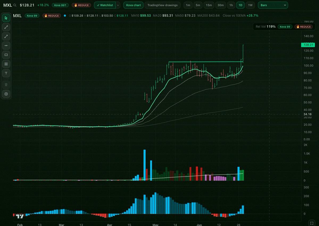This screenshot has height=226, width=319.
Task: Click the trash delete drawing icon
Action: tap(6, 84)
